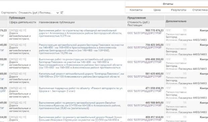Open the Валуйки-Алексеевка-Красное road repair publication
Viewport: 208px width, 122px height.
[80, 106]
